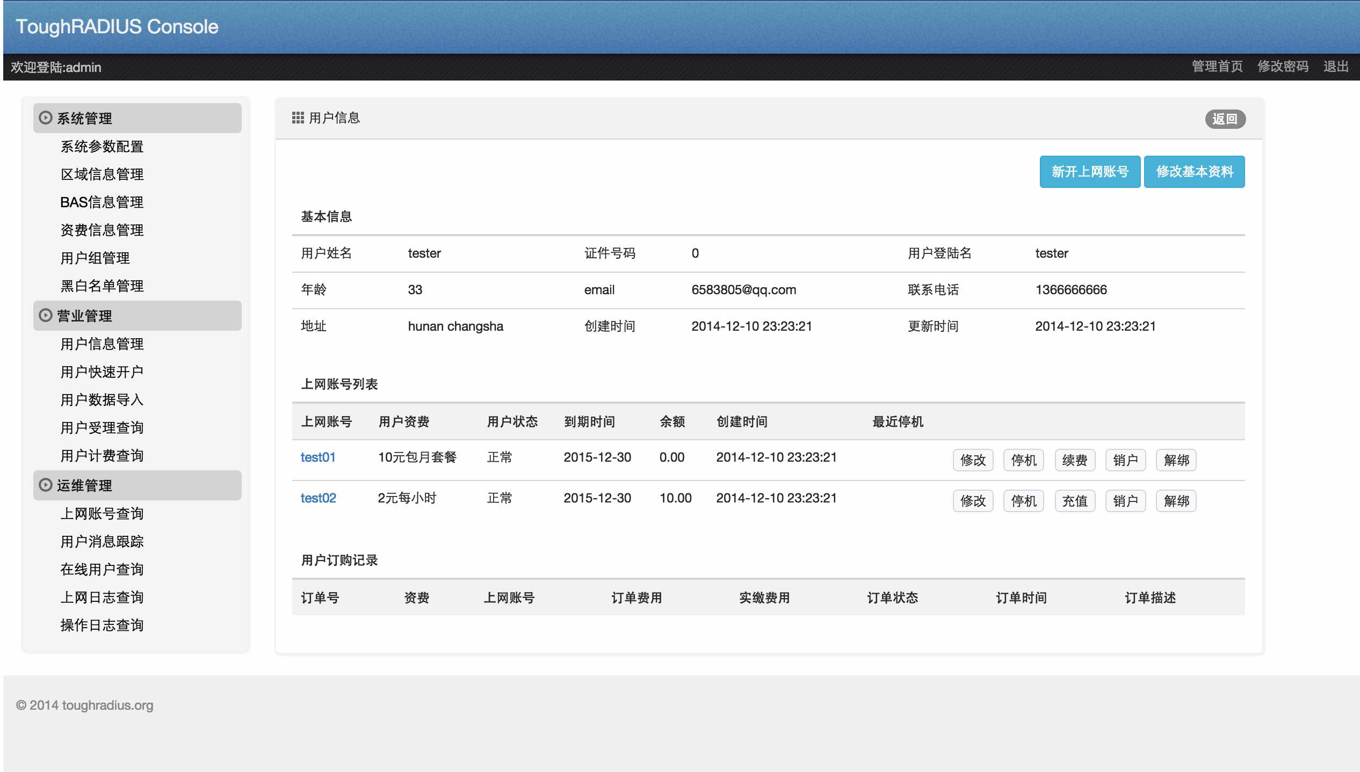Viewport: 1360px width, 772px height.
Task: Select 黑白名单管理 sidebar entry
Action: pos(102,286)
